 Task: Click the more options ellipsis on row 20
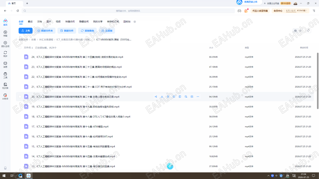[198, 97]
